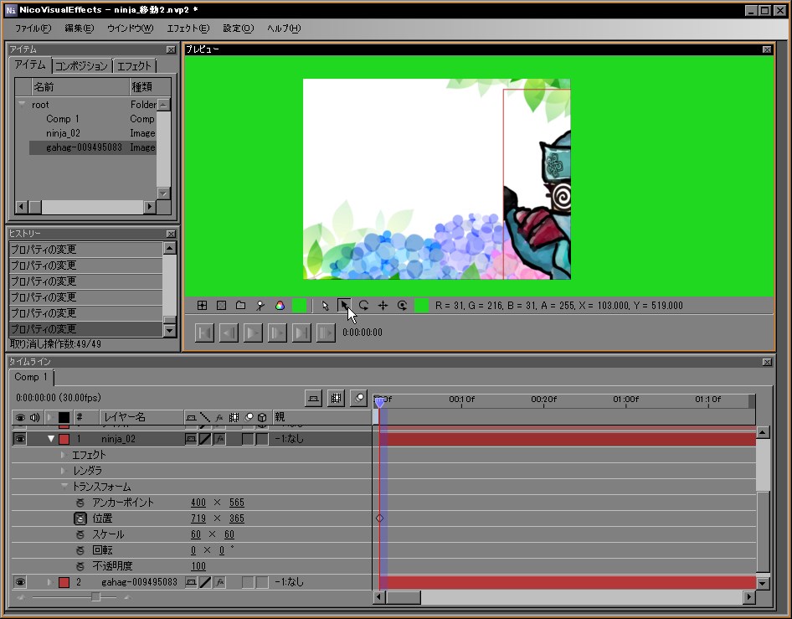Click the motion blur button above timeline
792x619 pixels.
(358, 398)
